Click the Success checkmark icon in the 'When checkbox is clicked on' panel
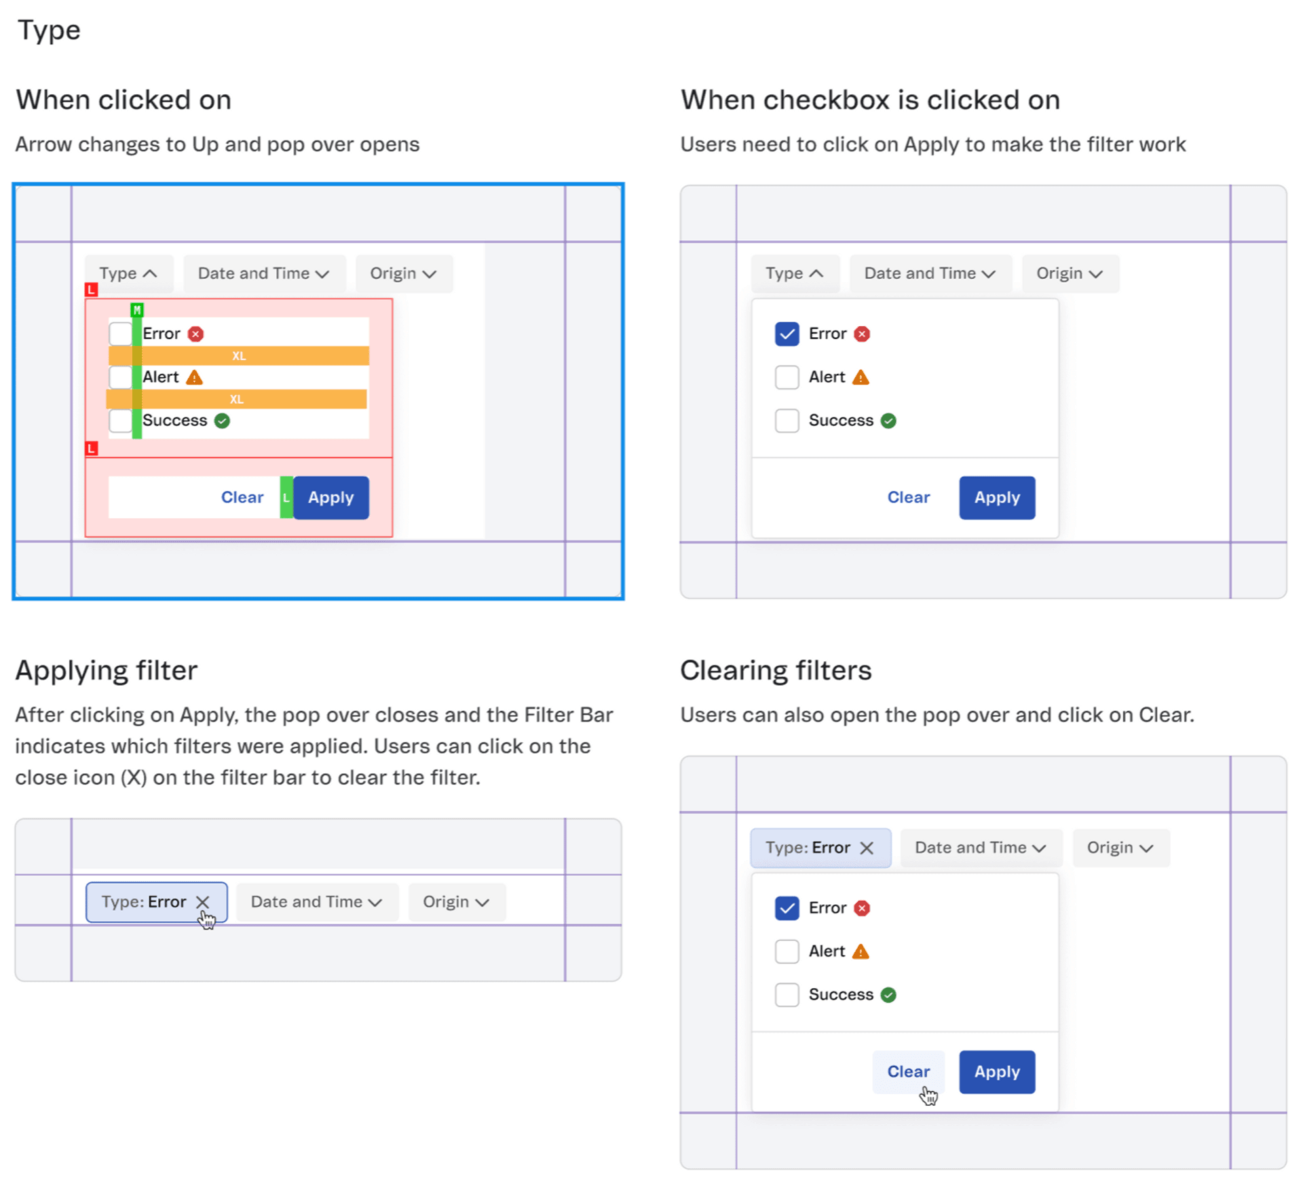 coord(888,421)
